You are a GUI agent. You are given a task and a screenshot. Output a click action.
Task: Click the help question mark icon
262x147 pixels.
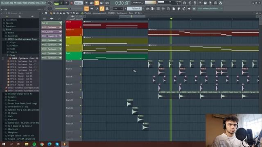tap(200, 3)
